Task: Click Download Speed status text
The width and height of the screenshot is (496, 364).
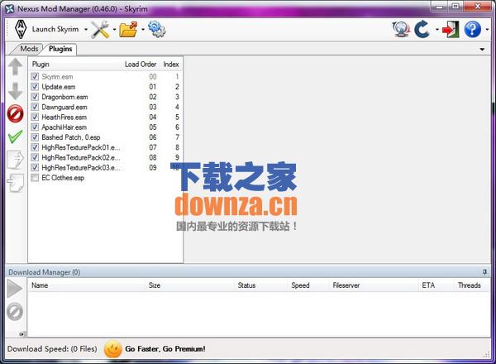Action: click(x=52, y=349)
